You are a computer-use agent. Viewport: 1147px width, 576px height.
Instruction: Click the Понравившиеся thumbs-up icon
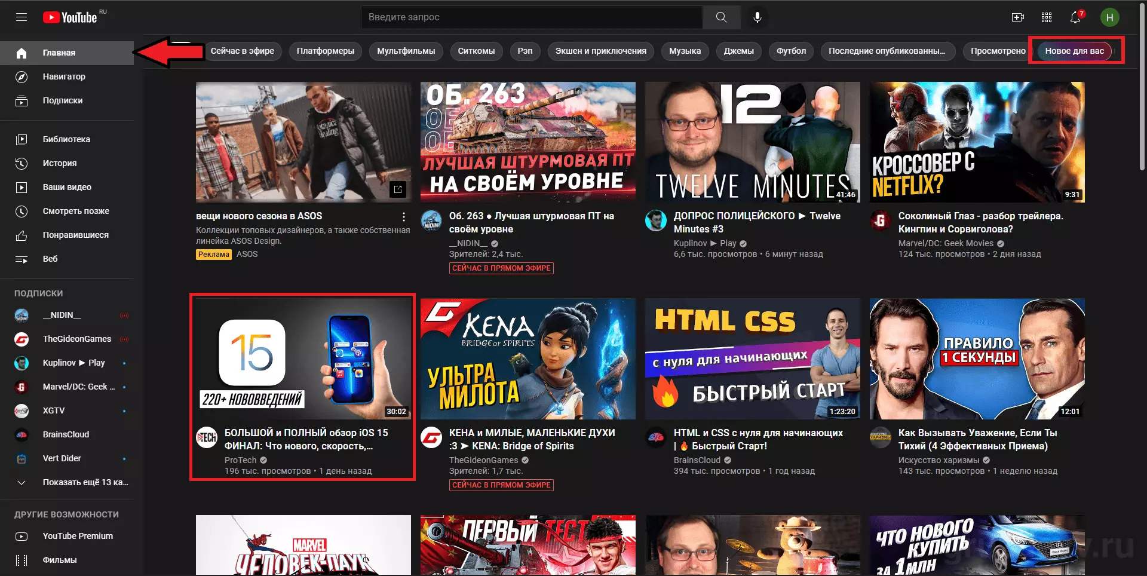tap(22, 235)
